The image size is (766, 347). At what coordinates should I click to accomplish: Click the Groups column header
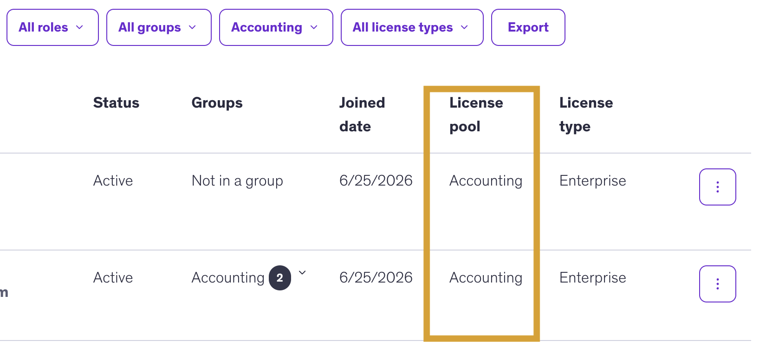point(217,103)
